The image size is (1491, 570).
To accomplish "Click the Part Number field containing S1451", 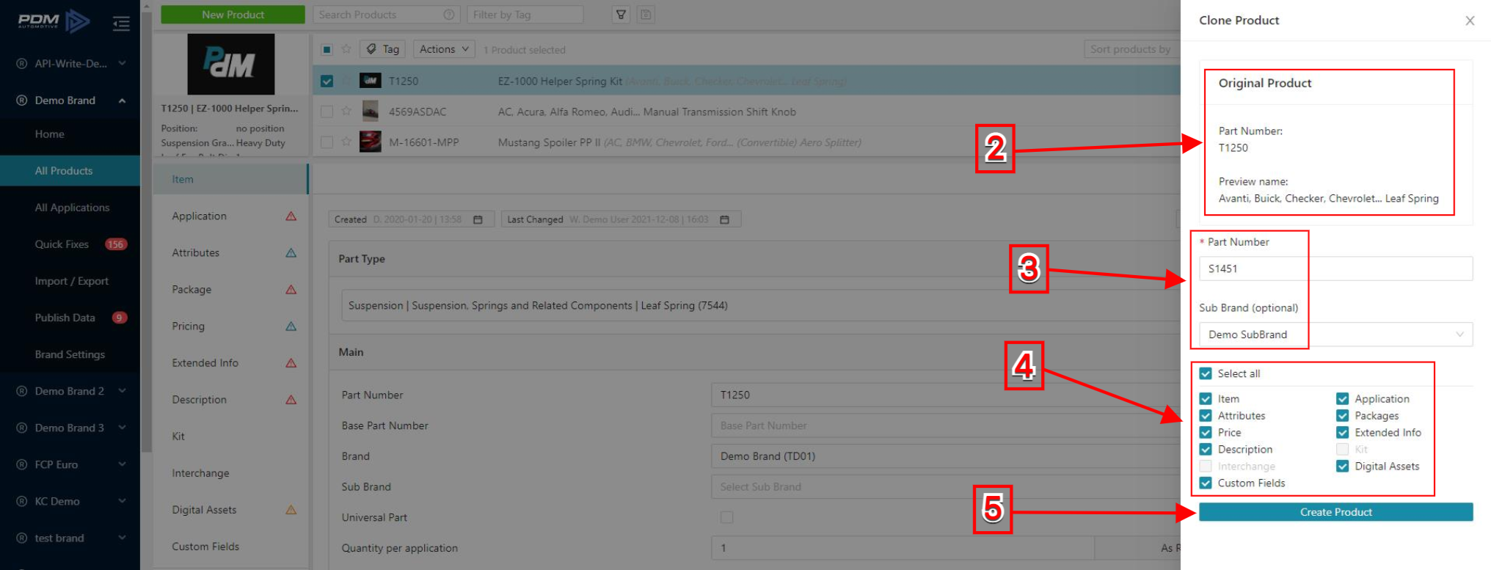I will pos(1335,268).
